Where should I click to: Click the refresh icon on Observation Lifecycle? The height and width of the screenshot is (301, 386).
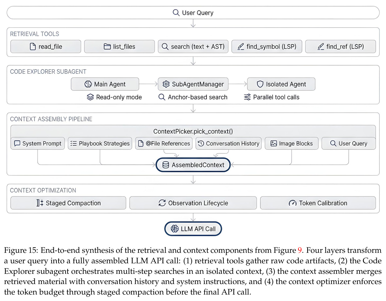coord(162,203)
